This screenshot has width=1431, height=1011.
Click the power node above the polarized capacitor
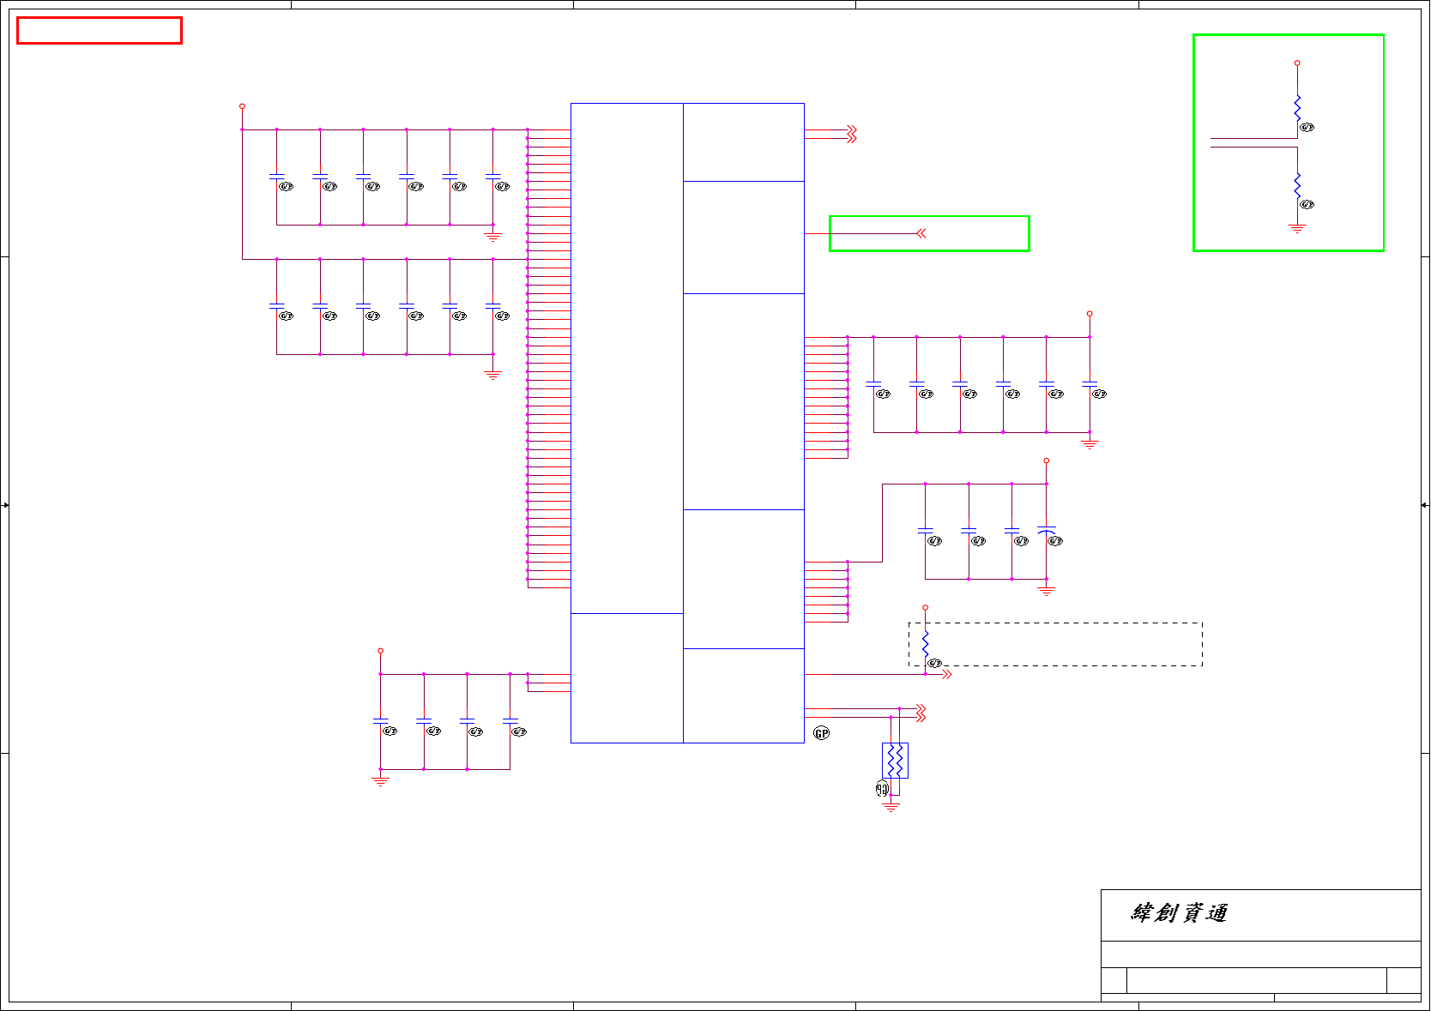(x=1047, y=460)
